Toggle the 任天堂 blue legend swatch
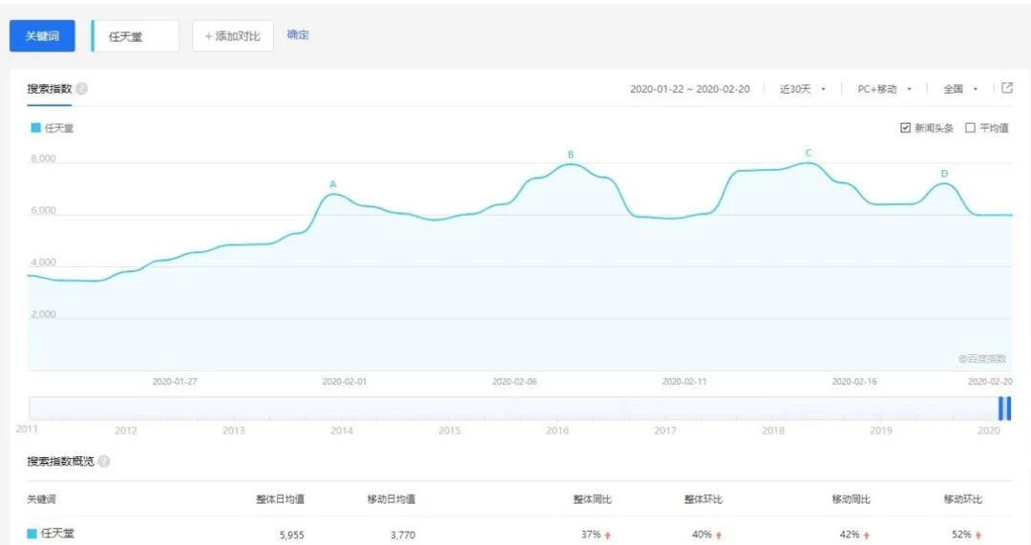The width and height of the screenshot is (1031, 545). click(x=35, y=128)
